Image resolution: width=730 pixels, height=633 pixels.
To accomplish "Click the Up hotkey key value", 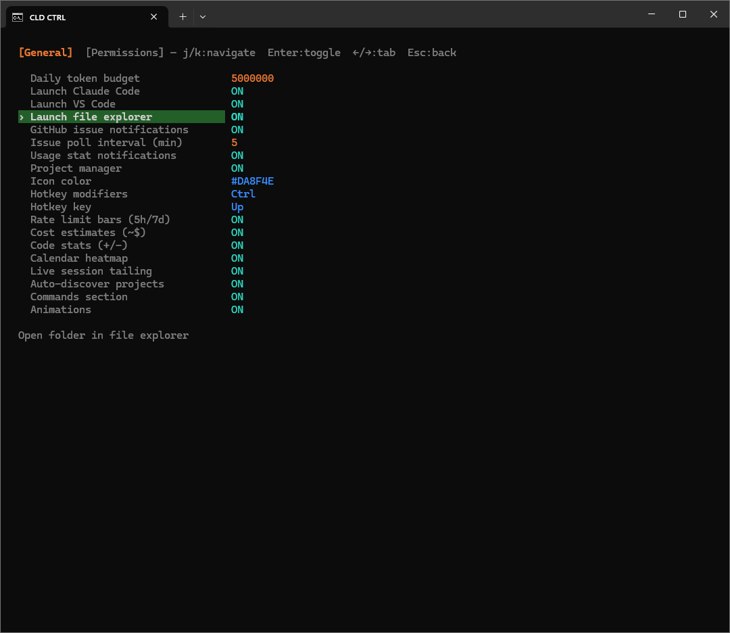I will pos(237,207).
